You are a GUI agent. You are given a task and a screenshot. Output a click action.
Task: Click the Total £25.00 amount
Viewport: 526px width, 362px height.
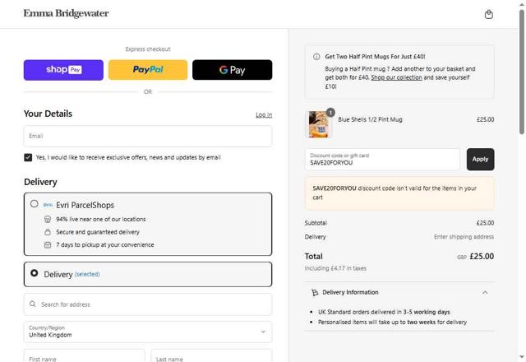482,256
